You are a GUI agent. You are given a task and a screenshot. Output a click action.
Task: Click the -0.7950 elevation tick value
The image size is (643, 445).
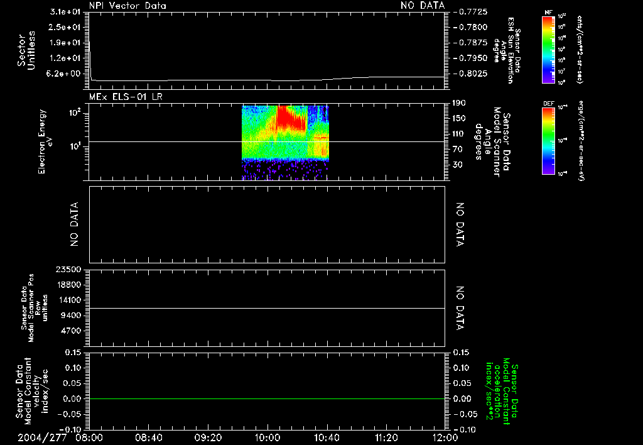tap(471, 58)
